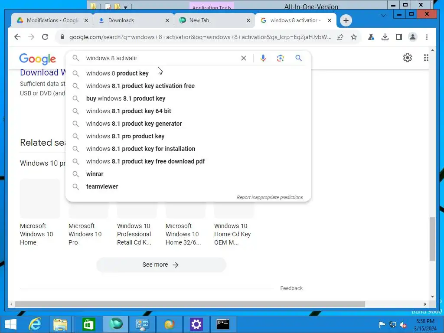The width and height of the screenshot is (444, 333).
Task: Open the purple settings gear taskbar app
Action: pyautogui.click(x=196, y=324)
